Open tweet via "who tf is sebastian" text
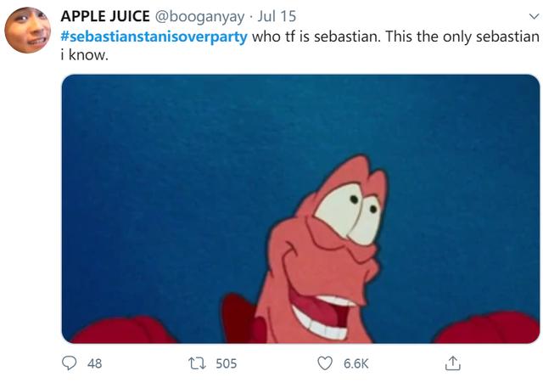This screenshot has width=543, height=382. [x=316, y=37]
